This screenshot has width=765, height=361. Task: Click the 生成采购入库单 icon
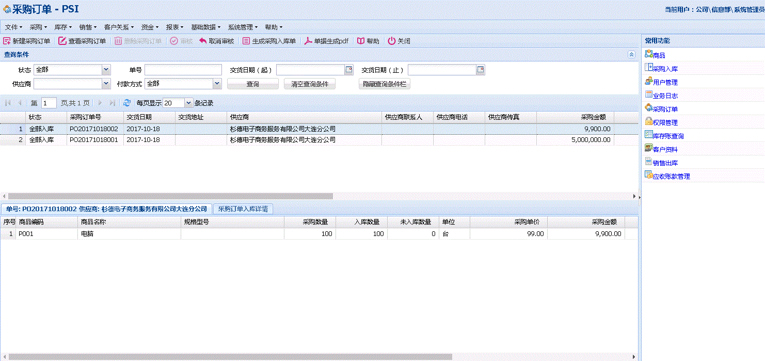click(246, 41)
